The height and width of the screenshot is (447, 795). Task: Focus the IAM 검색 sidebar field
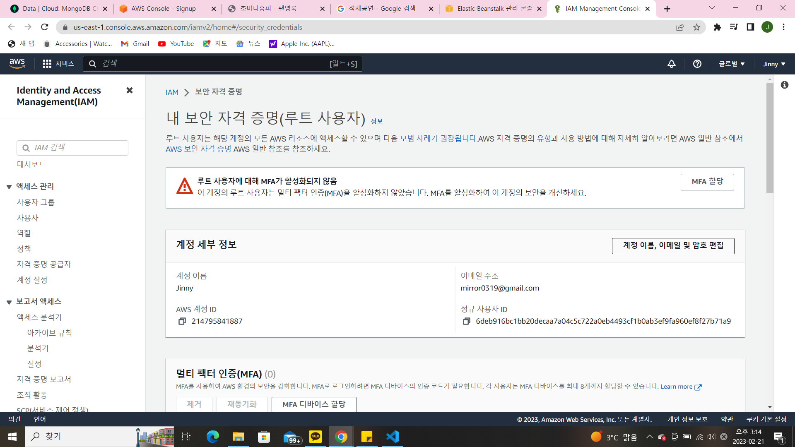click(x=72, y=148)
